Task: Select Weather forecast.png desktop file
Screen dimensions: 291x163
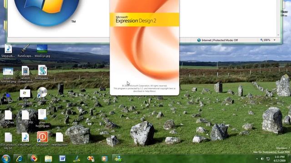Action: click(8, 75)
